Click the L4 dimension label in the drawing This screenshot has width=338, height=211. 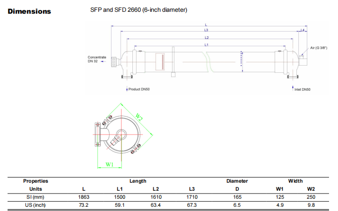click(303, 30)
